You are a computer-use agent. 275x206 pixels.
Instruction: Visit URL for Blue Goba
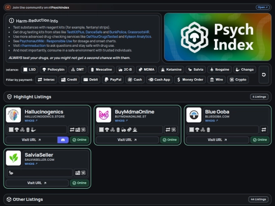click(217, 140)
